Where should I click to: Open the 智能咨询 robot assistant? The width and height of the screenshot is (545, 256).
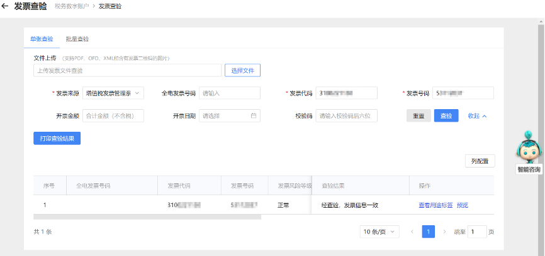pyautogui.click(x=529, y=149)
